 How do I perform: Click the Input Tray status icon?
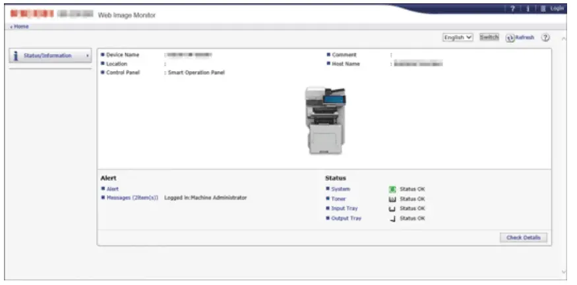pyautogui.click(x=392, y=209)
